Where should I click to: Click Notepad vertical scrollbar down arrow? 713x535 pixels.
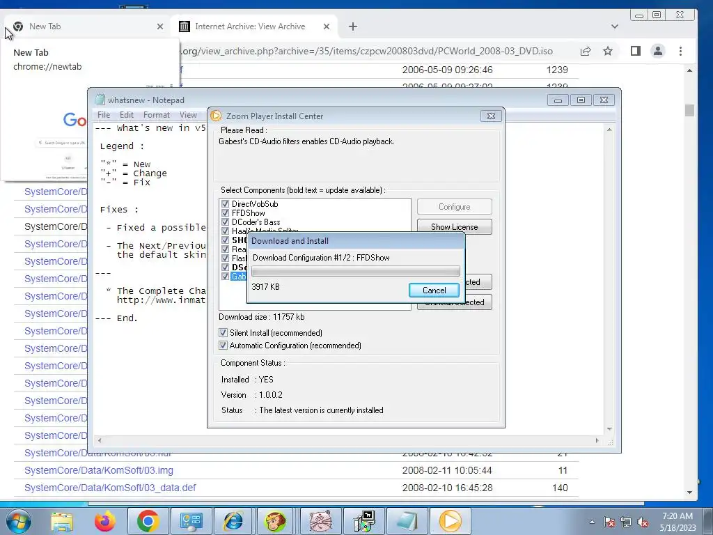(609, 429)
